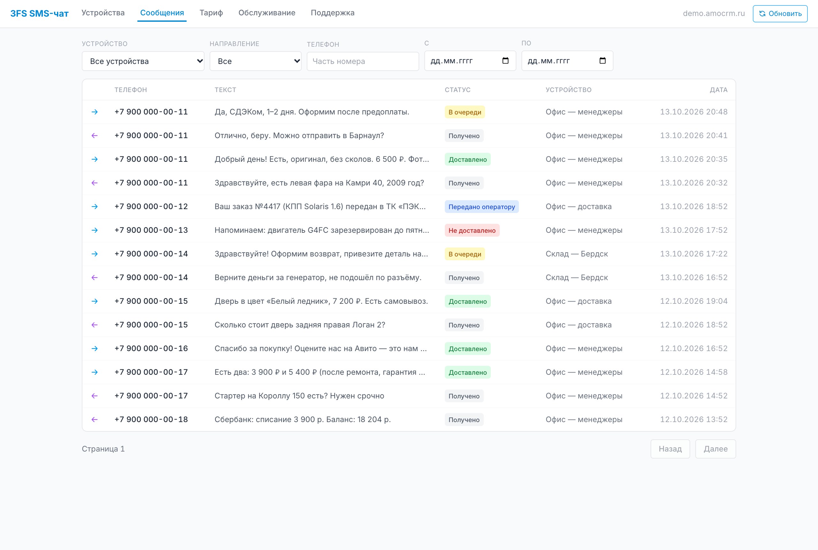Expand the Направление direction dropdown

tap(256, 61)
